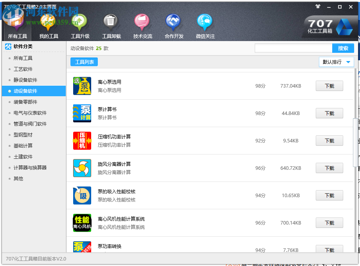Click the 泵计算书 title text
Screen dimensions: 360x266
[x=107, y=109]
